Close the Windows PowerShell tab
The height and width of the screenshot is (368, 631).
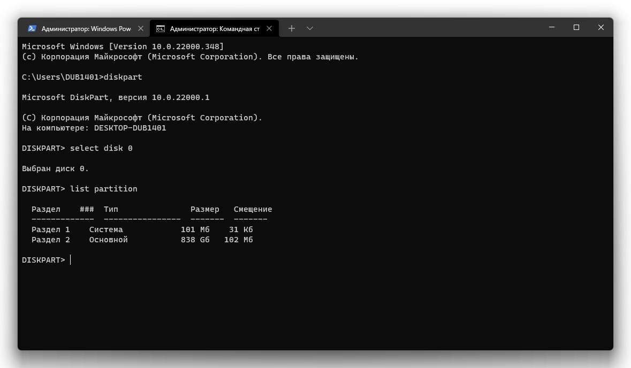tap(140, 28)
